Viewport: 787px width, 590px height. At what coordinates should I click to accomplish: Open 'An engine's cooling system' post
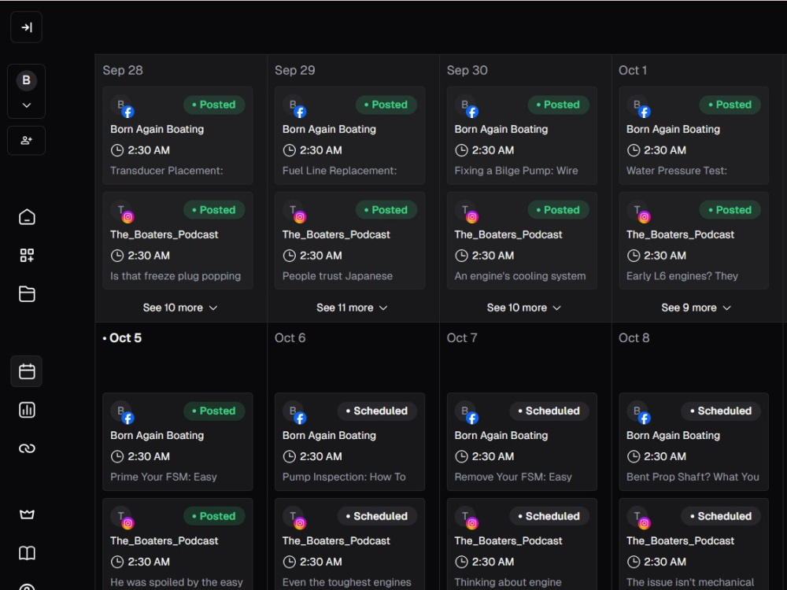(x=522, y=241)
